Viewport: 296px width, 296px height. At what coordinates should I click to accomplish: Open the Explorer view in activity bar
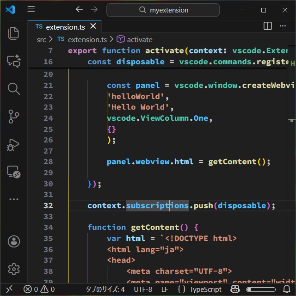tap(13, 33)
